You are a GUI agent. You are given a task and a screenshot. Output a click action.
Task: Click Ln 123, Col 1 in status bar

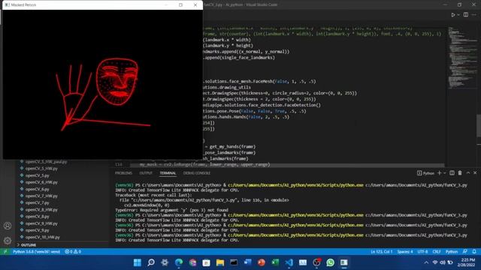click(381, 252)
